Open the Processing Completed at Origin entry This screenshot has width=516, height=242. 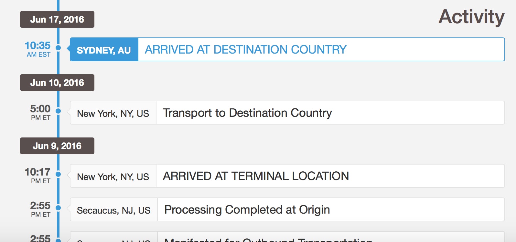tap(247, 210)
